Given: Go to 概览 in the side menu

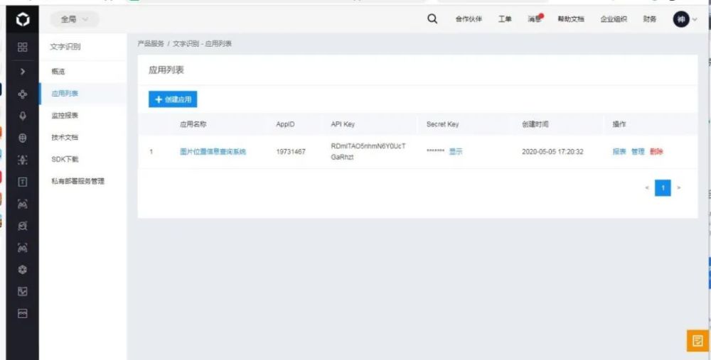Looking at the screenshot, I should (x=58, y=72).
